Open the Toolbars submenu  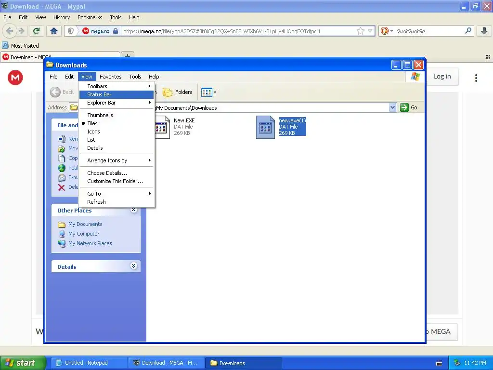point(117,86)
